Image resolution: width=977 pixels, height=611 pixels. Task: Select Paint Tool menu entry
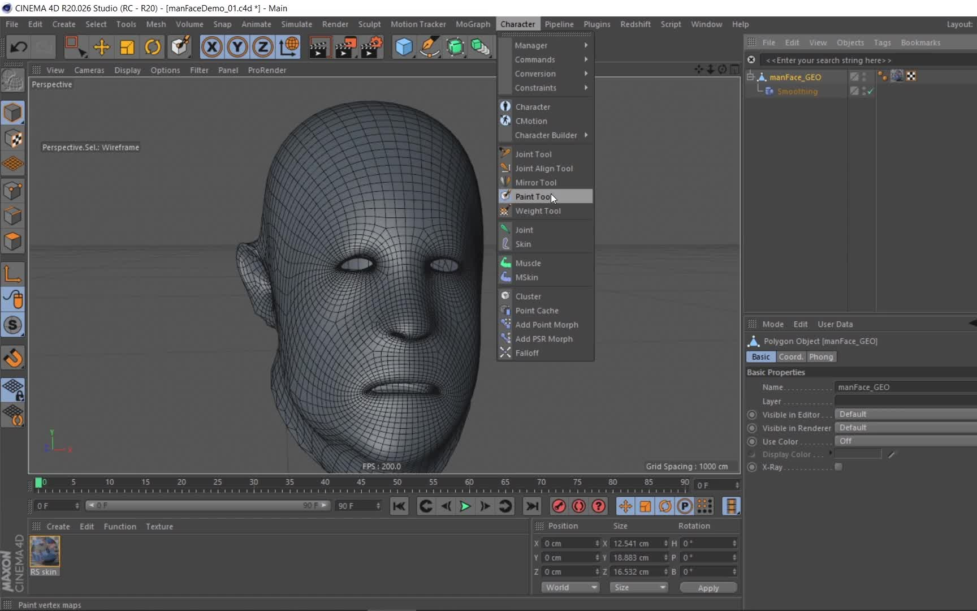tap(533, 196)
